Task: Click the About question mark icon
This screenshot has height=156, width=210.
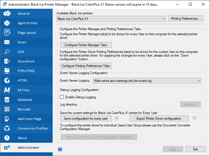Action: pos(7,138)
